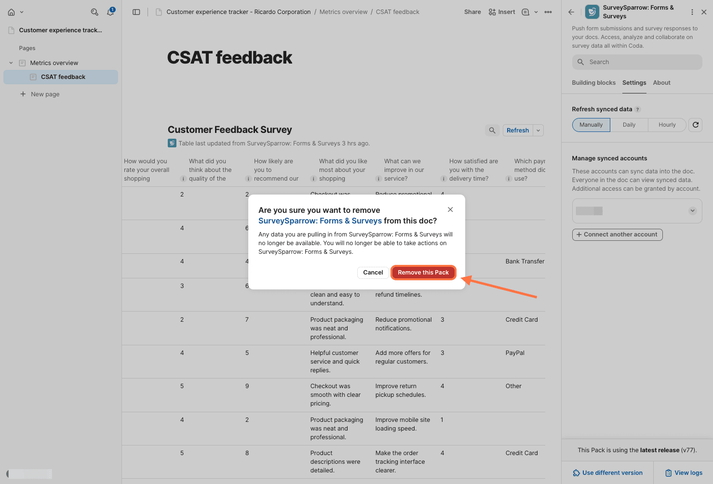Open the notifications bell icon
713x484 pixels.
click(110, 12)
